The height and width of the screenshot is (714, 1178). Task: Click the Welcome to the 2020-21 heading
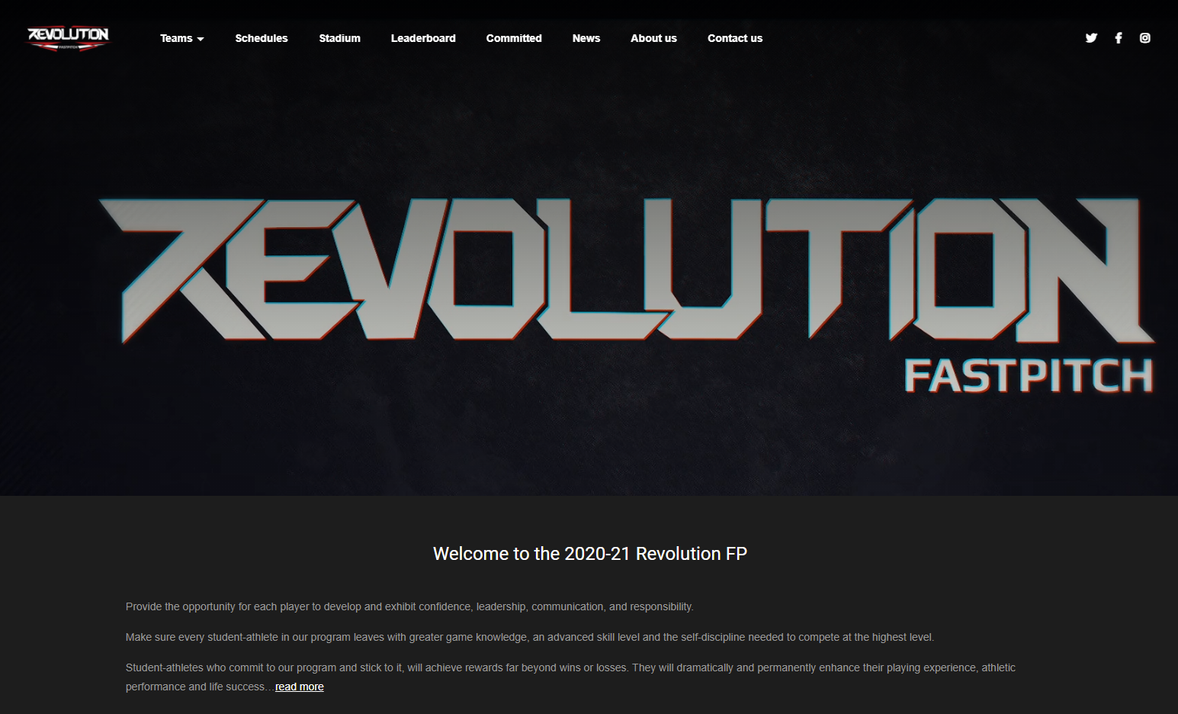(x=590, y=554)
